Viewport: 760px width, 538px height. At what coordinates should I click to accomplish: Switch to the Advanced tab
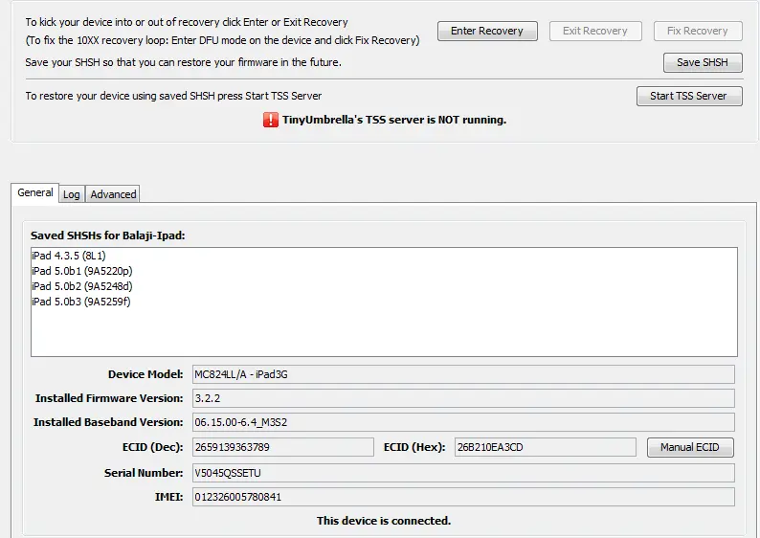click(x=113, y=194)
